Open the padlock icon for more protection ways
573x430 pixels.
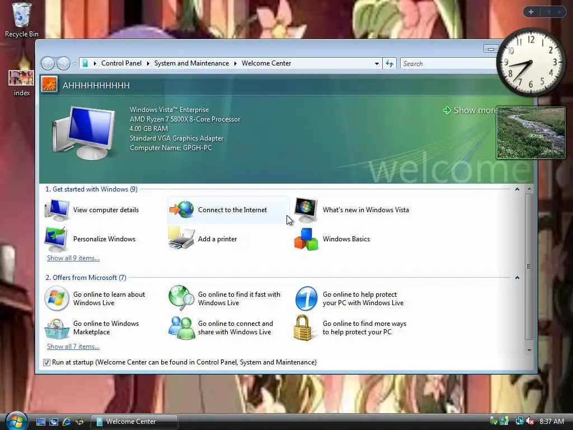303,328
